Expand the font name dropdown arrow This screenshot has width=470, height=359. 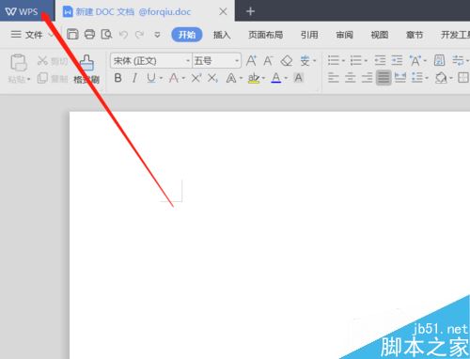tap(188, 61)
